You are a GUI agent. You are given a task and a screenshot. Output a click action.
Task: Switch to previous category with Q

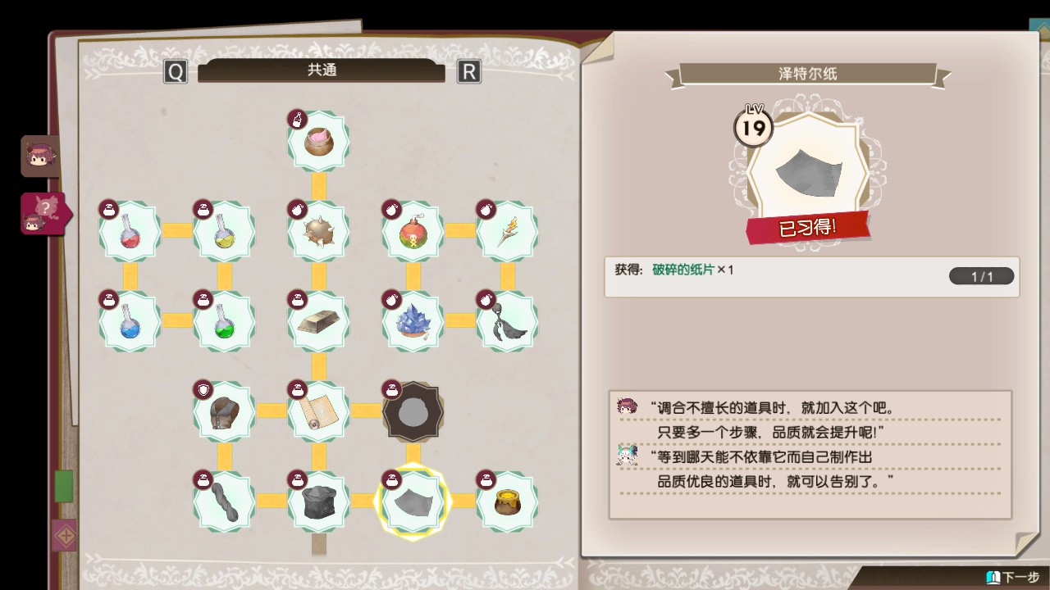(x=176, y=71)
